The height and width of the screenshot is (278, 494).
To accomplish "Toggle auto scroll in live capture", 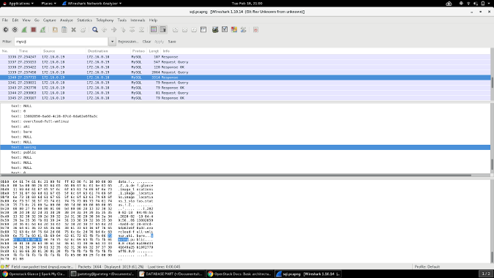I will pyautogui.click(x=163, y=29).
